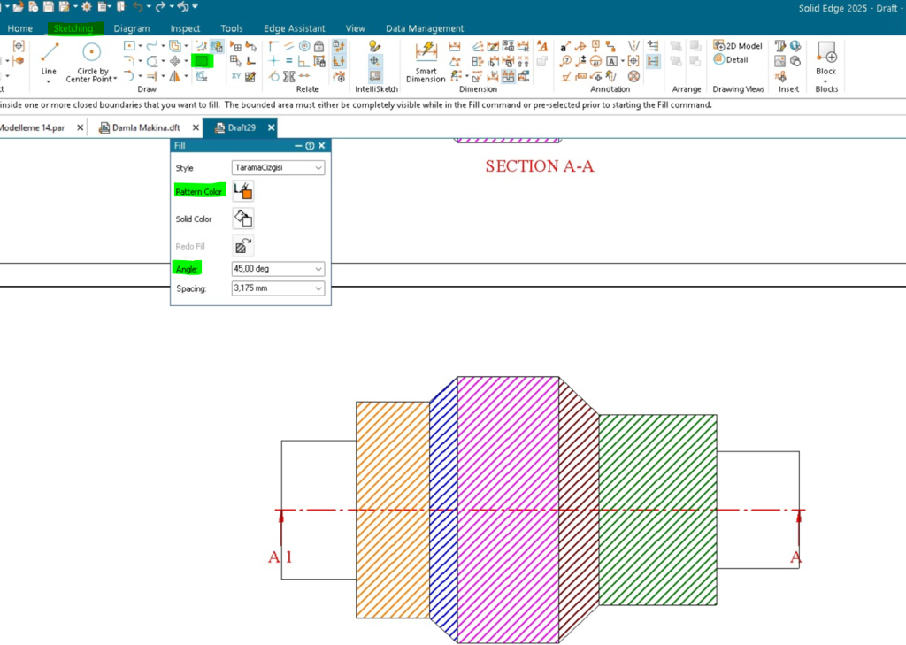The width and height of the screenshot is (906, 645).
Task: Select the Line tool
Action: [x=49, y=58]
